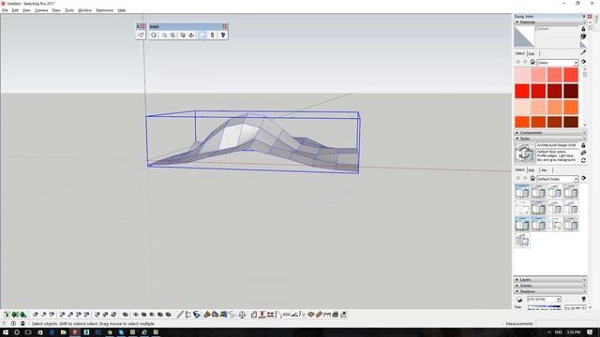Viewport: 600px width, 337px height.
Task: Click the highlighted blue icon in floating toolbar
Action: [202, 35]
